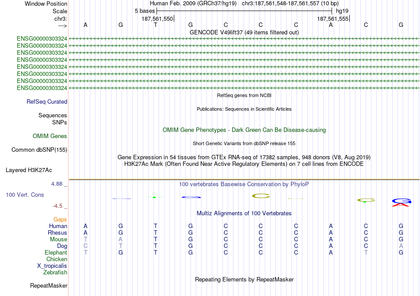
Task: Select the Elephant species label
Action: pyautogui.click(x=56, y=252)
